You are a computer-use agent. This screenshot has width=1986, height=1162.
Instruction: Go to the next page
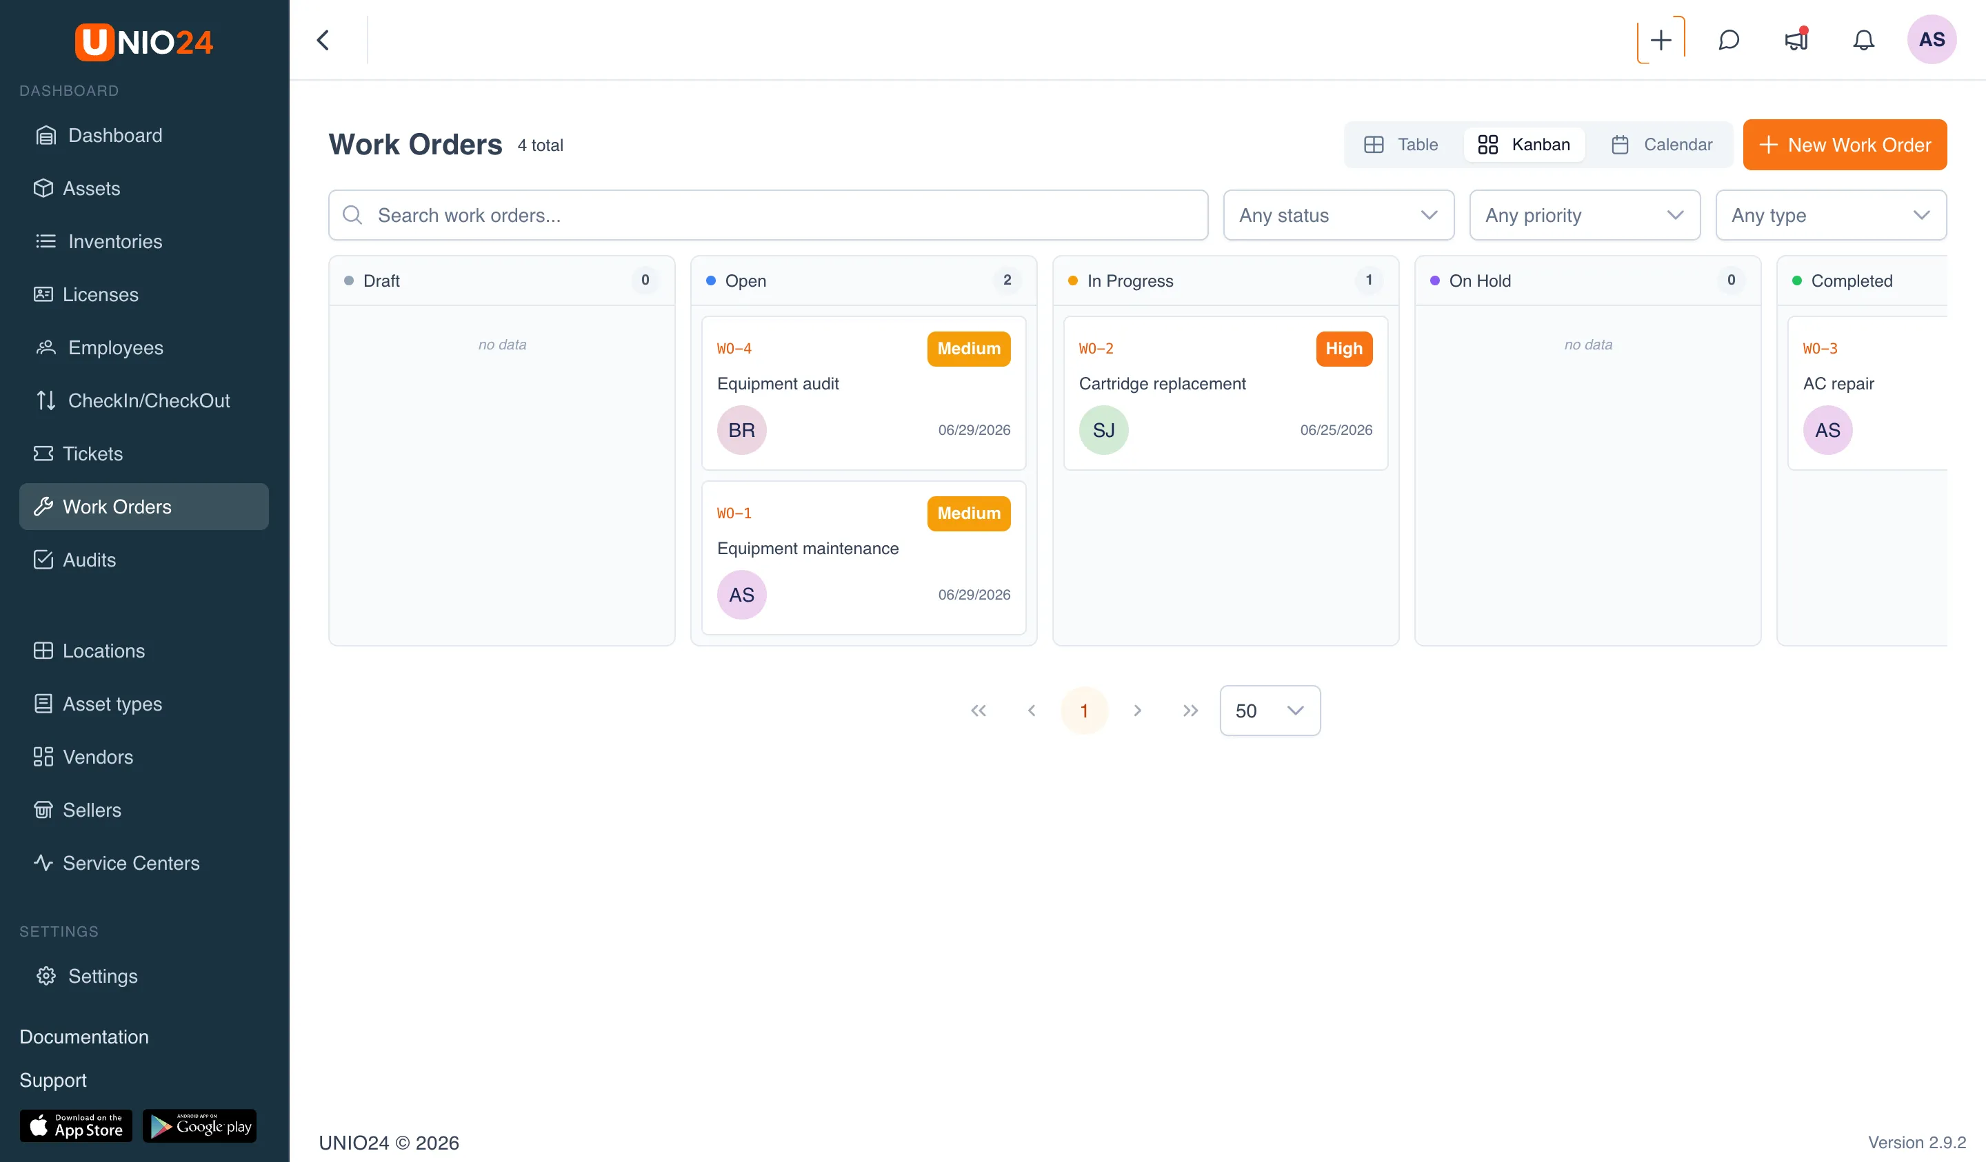point(1137,711)
